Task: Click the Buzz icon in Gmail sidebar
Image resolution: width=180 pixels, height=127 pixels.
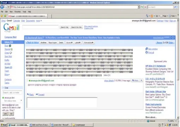Action: (x=10, y=46)
